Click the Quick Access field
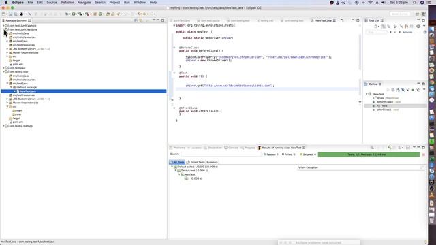Image resolution: width=436 pixels, height=245 pixels. click(400, 14)
